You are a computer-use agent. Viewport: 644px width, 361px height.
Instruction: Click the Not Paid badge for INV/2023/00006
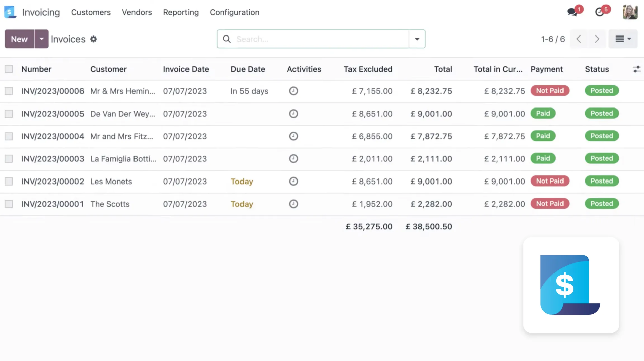(x=550, y=90)
